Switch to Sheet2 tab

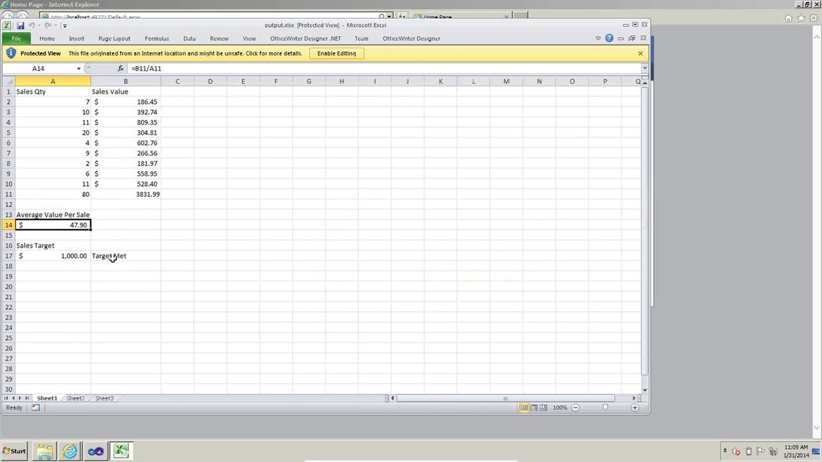75,398
